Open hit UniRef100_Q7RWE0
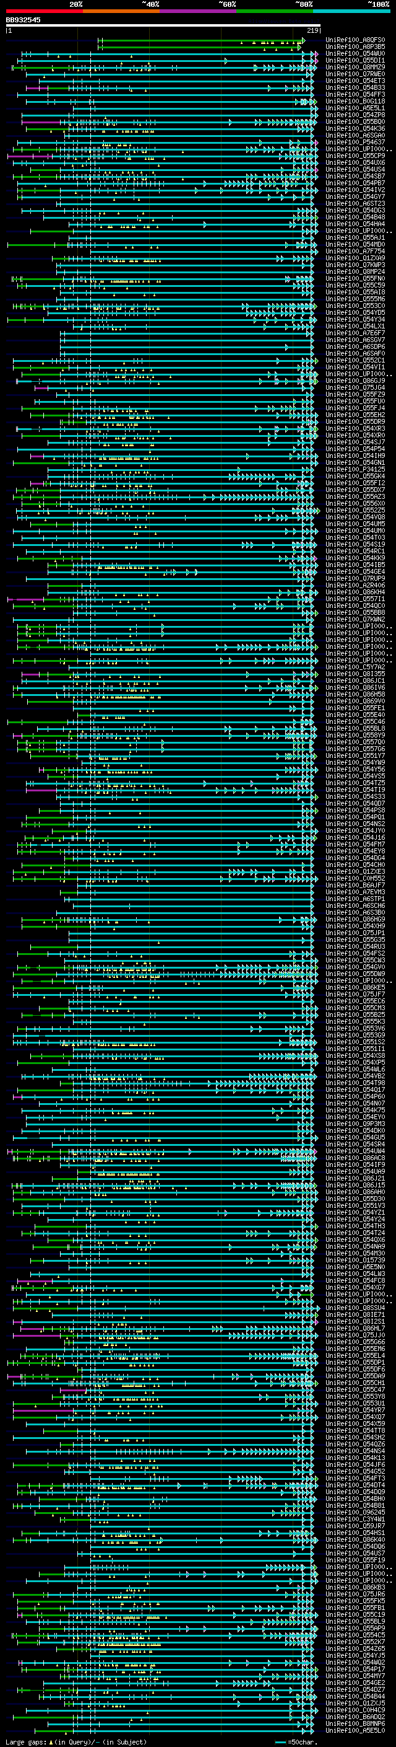This screenshot has height=1747, width=396. point(355,74)
